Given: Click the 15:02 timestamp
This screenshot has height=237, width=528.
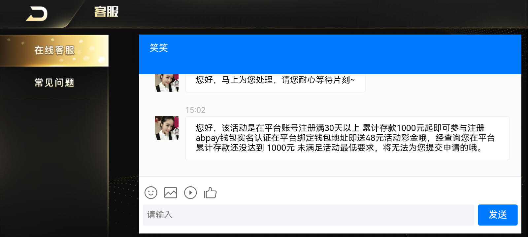Looking at the screenshot, I should point(195,110).
